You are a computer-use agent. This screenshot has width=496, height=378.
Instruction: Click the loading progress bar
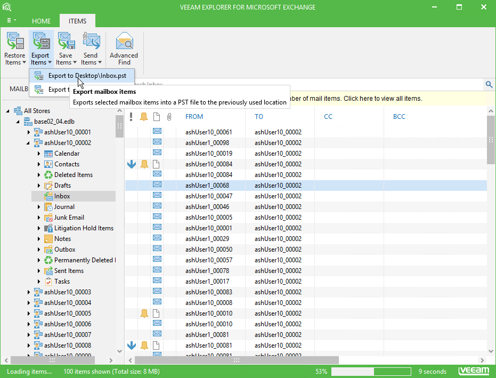pyautogui.click(x=371, y=372)
